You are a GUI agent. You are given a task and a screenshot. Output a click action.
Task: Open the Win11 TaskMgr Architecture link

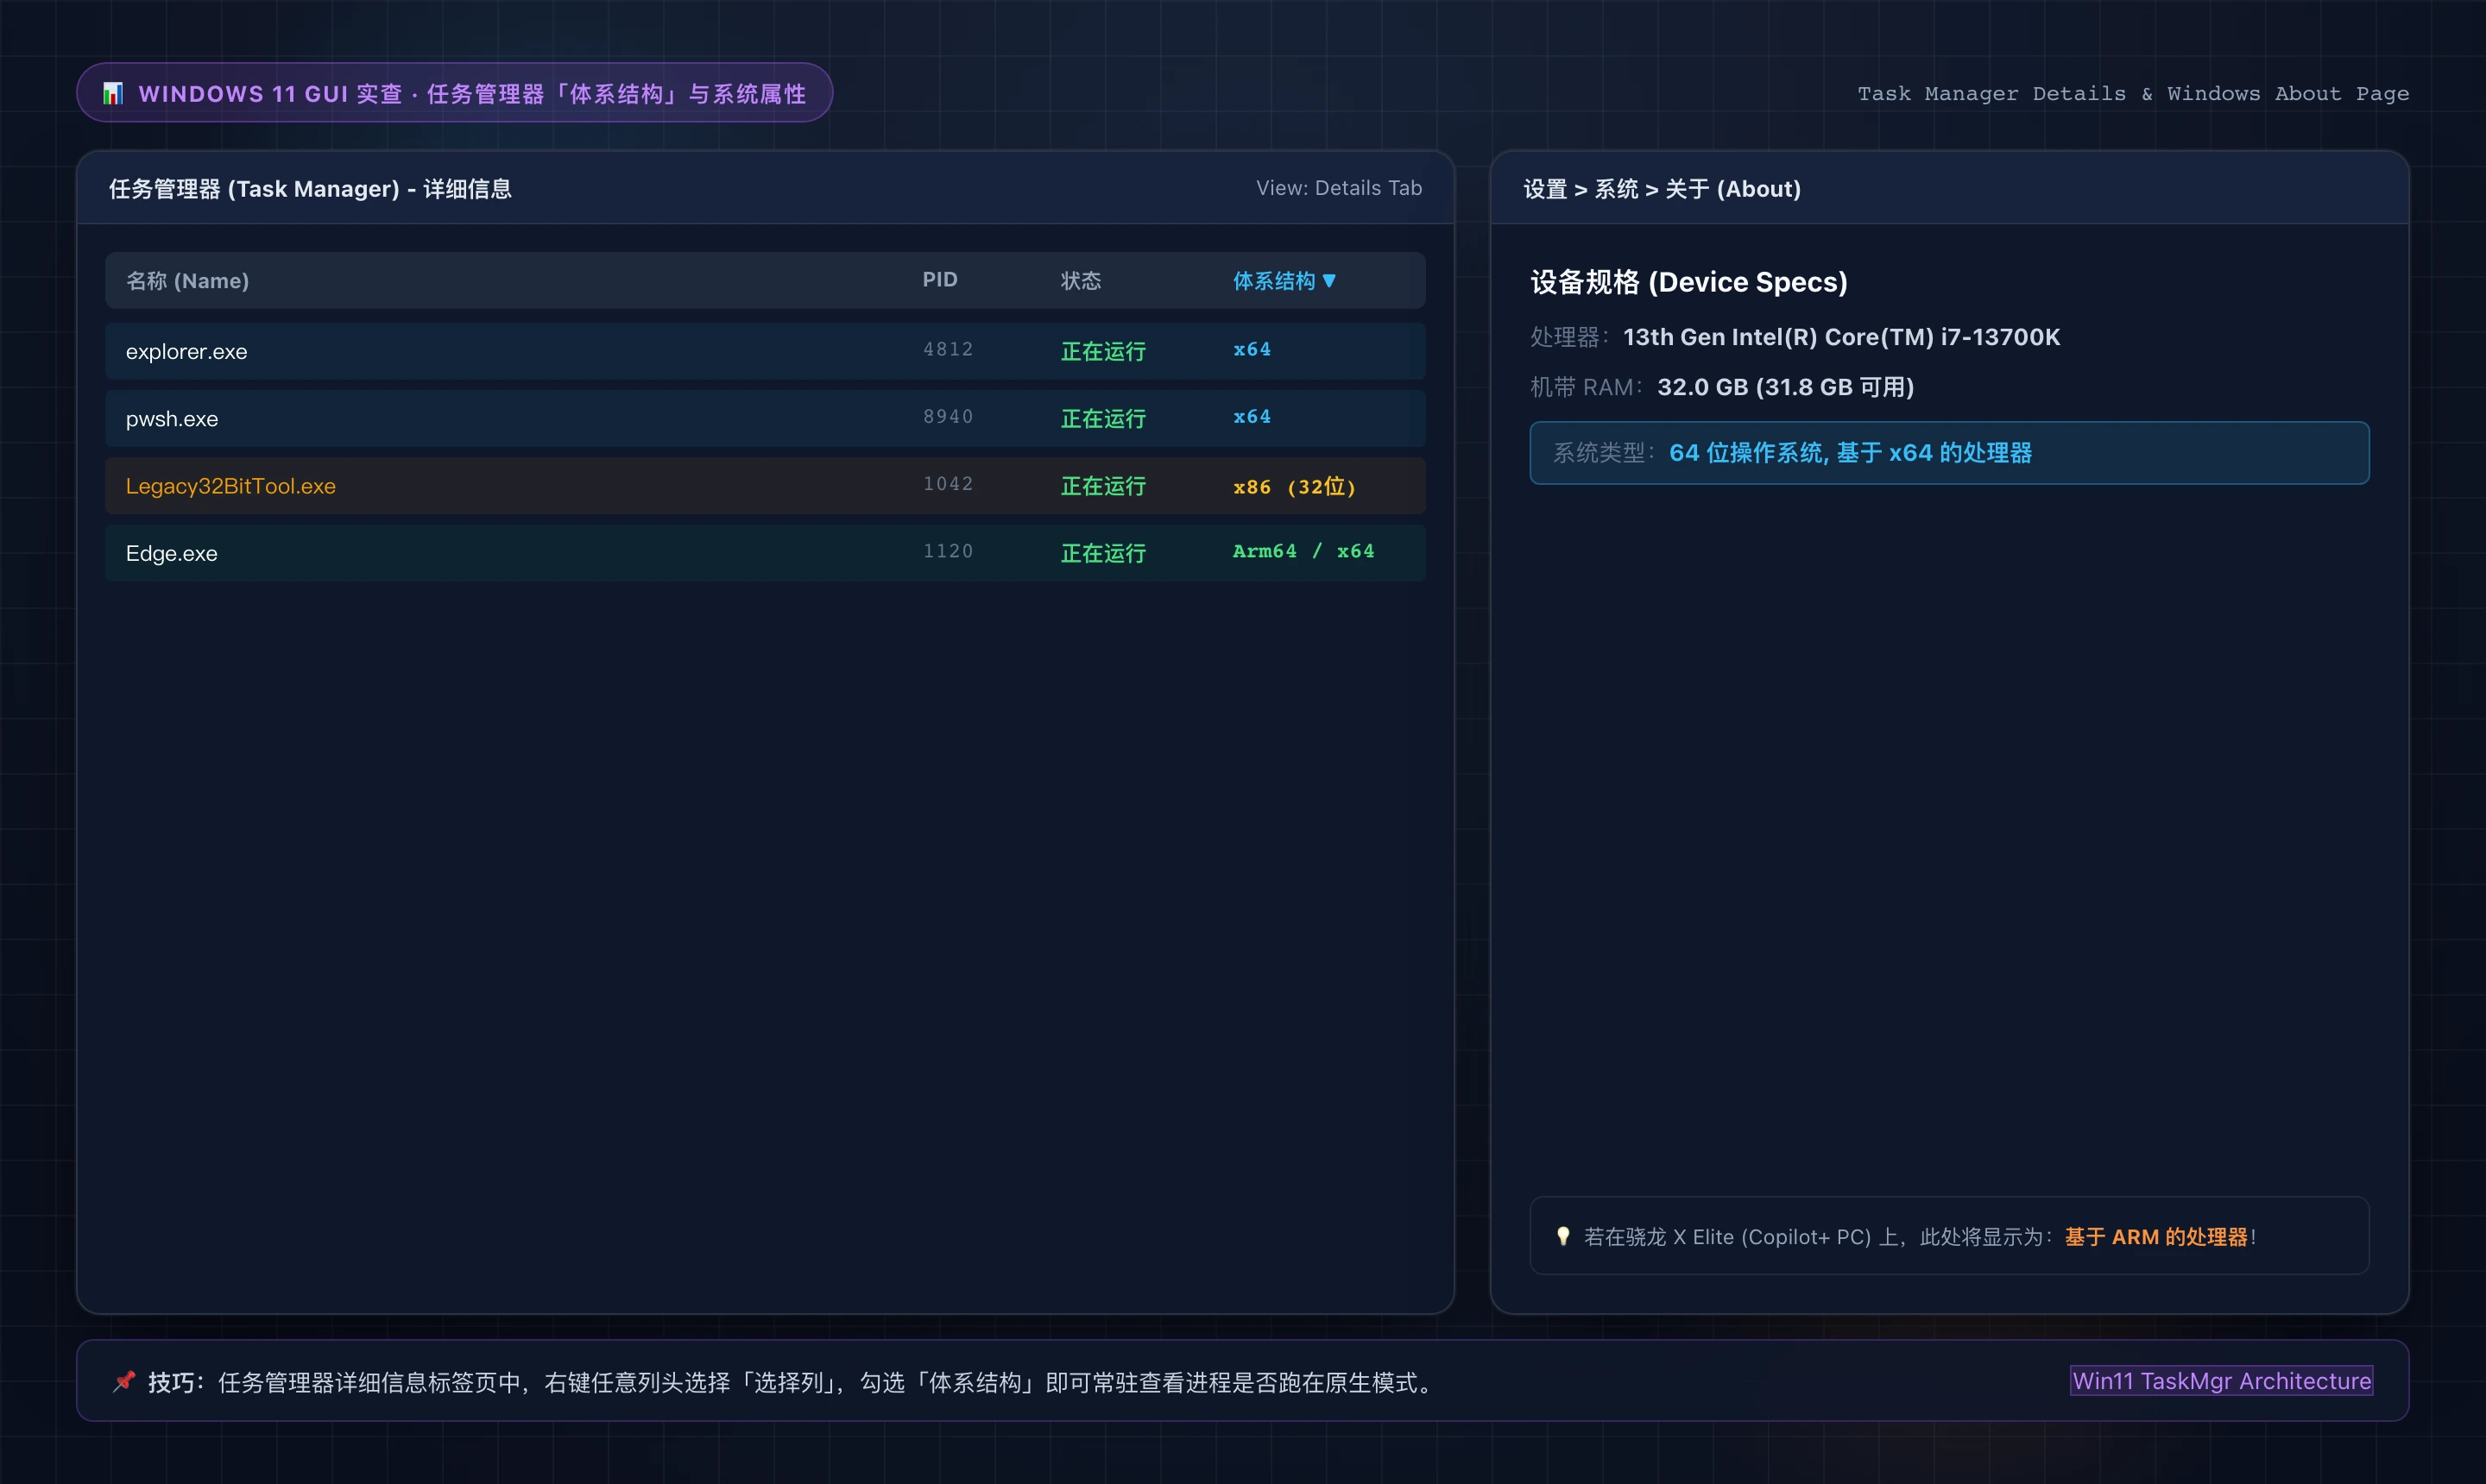click(2221, 1380)
